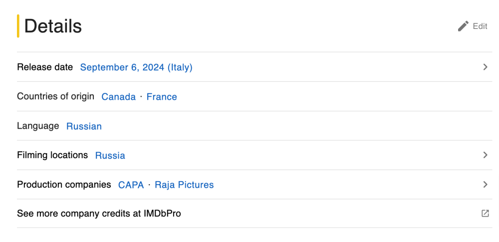Click See more company credits at IMDbPro
Screen dimensions: 499x242
99,214
